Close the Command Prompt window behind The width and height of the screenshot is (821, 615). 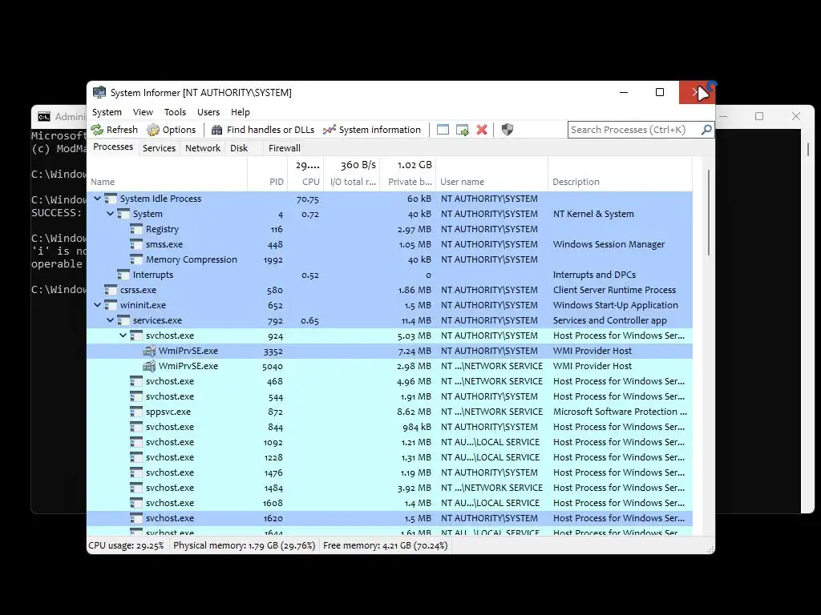point(796,116)
